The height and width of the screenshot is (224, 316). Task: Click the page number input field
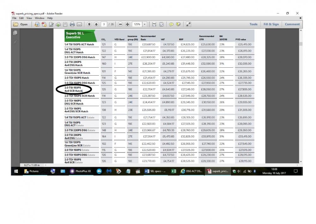click(x=104, y=24)
